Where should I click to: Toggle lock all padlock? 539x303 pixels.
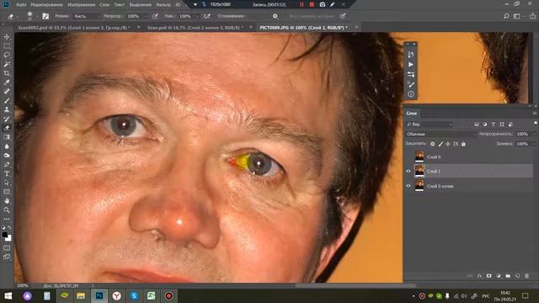point(463,144)
